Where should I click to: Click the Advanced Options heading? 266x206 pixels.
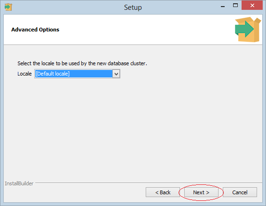35,30
